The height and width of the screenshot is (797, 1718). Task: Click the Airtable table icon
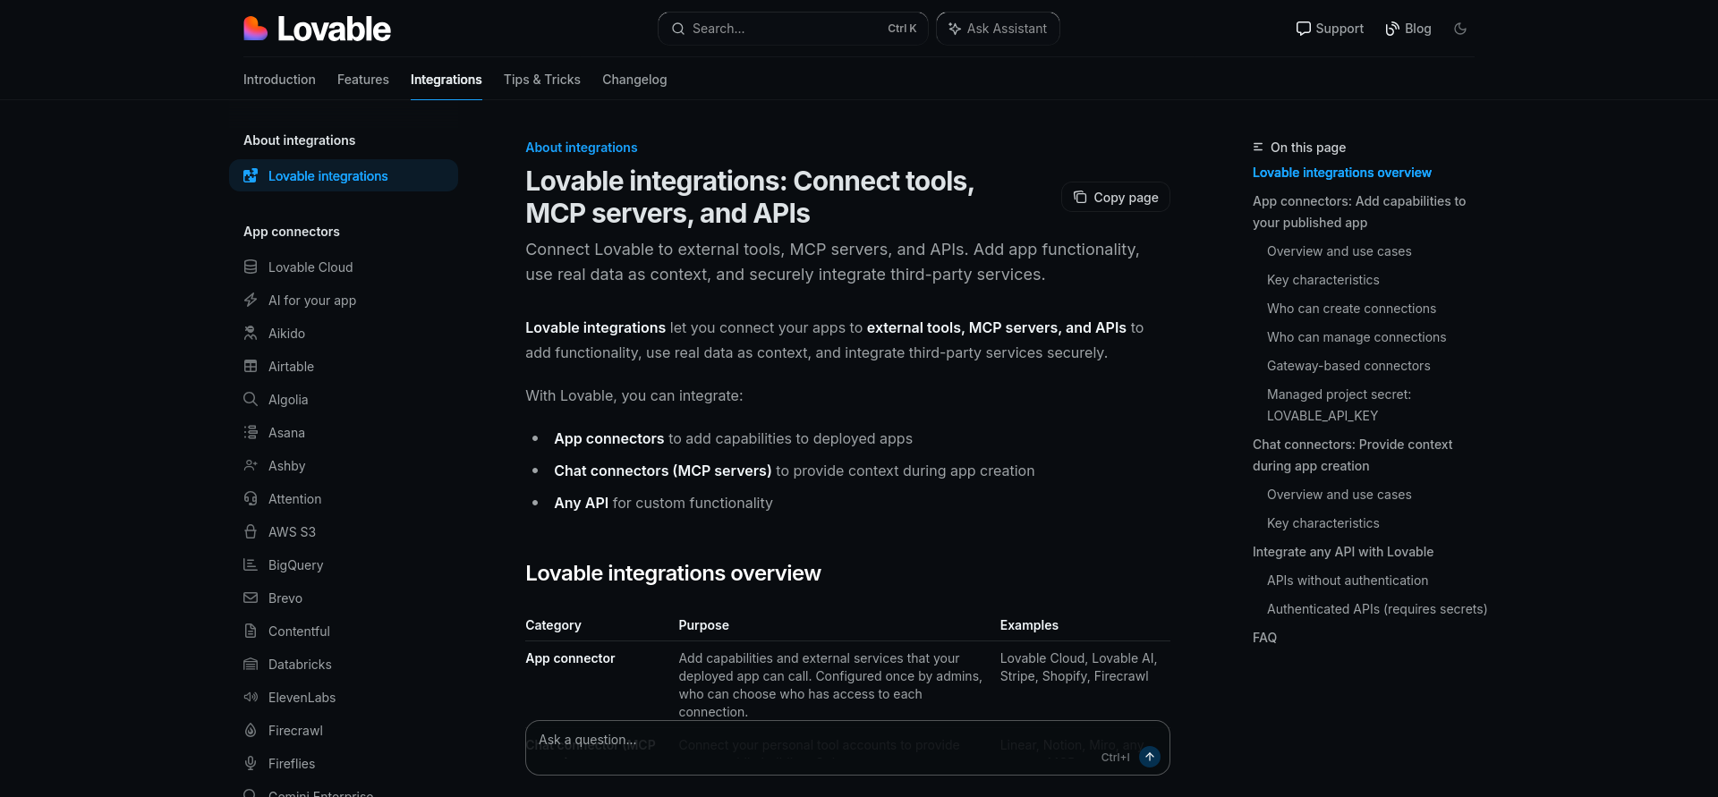(x=251, y=366)
